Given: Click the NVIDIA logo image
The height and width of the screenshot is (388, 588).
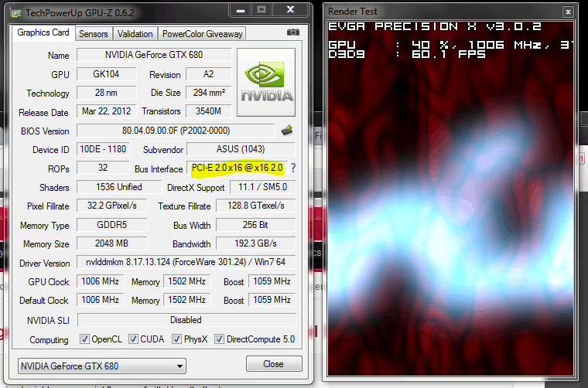Looking at the screenshot, I should [x=266, y=82].
